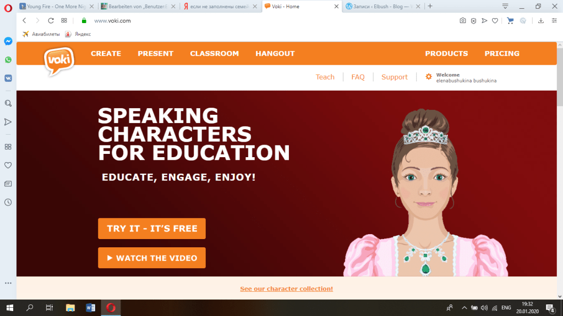Viewport: 563px width, 316px height.
Task: Expand hidden system tray icons
Action: [x=464, y=308]
